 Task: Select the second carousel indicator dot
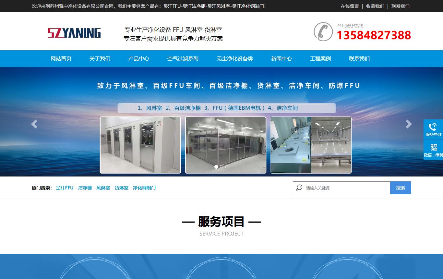[221, 167]
